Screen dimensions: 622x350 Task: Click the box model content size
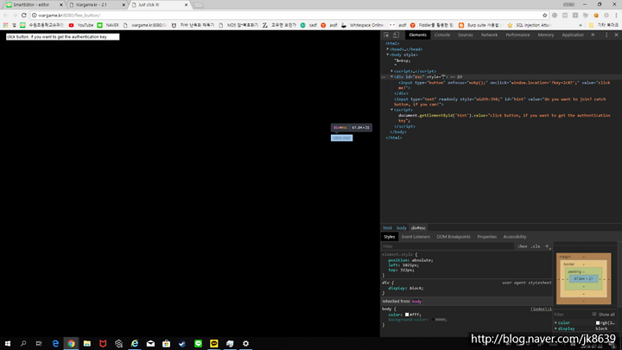click(583, 279)
